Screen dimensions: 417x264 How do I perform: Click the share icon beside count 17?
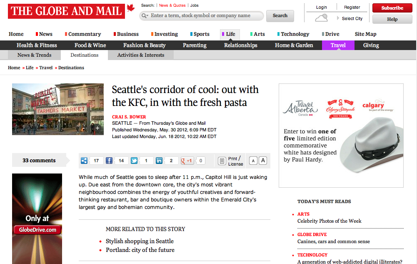84,161
